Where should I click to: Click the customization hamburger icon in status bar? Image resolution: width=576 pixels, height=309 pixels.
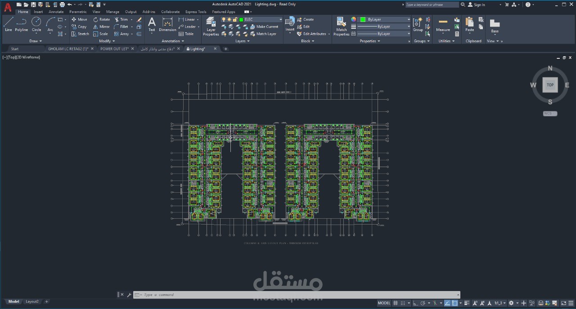point(571,303)
